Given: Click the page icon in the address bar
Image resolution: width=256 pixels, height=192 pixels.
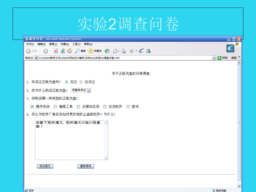Looking at the screenshot, I should click(x=37, y=58).
